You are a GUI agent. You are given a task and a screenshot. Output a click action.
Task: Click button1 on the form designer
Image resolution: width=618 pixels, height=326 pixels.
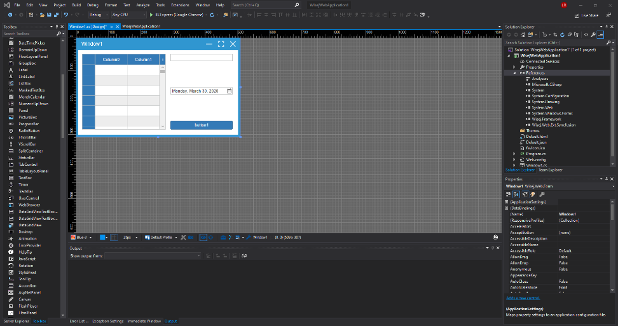click(x=202, y=125)
